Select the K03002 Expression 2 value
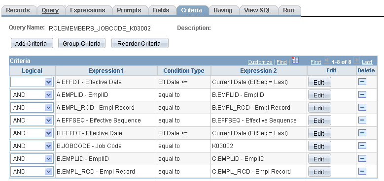The width and height of the screenshot is (384, 181). (x=223, y=146)
